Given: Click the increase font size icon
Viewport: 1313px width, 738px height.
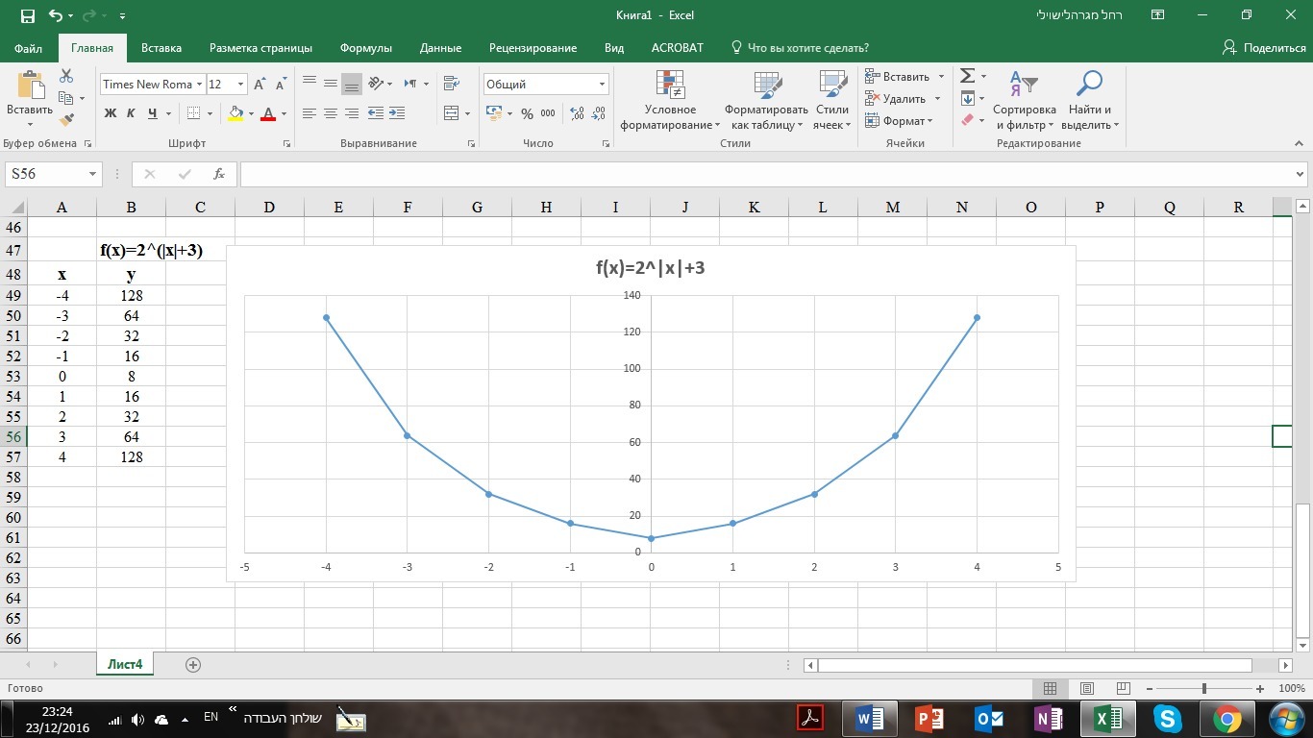Looking at the screenshot, I should 260,85.
